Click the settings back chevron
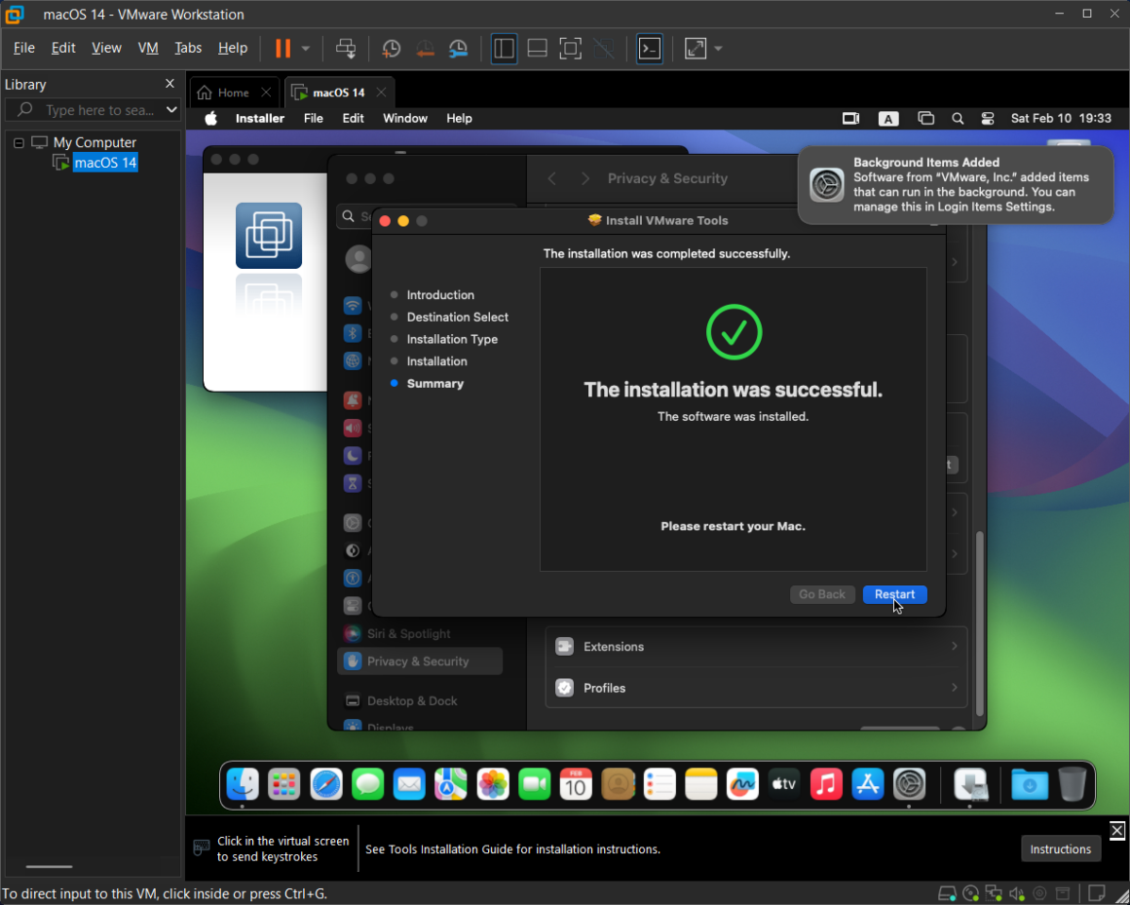1130x905 pixels. (x=552, y=178)
